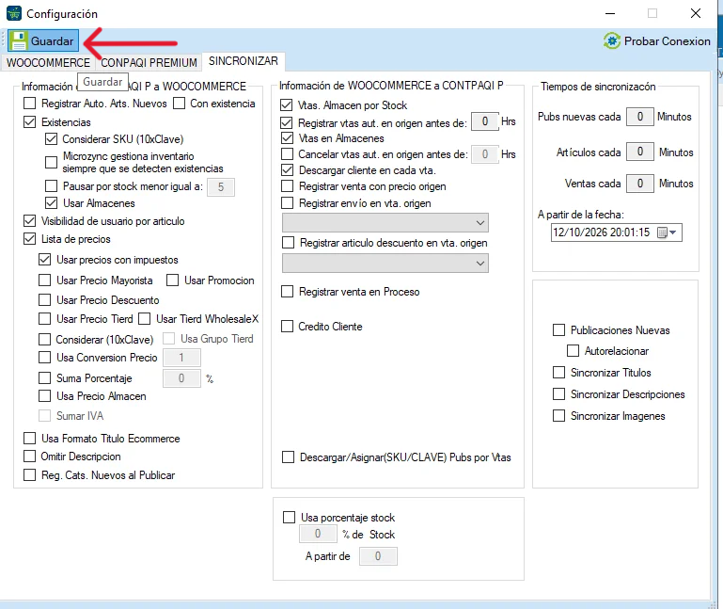Enable Registrar articulo descuento en vta. origen
Image resolution: width=723 pixels, height=609 pixels.
289,243
